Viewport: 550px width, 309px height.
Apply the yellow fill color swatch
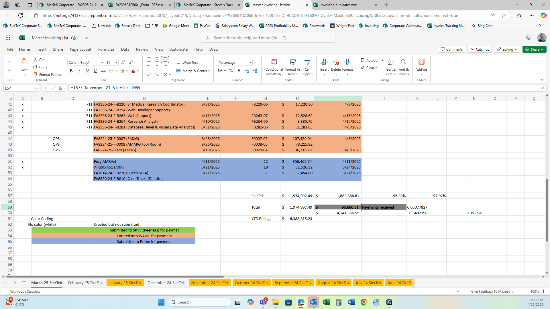pos(122,71)
